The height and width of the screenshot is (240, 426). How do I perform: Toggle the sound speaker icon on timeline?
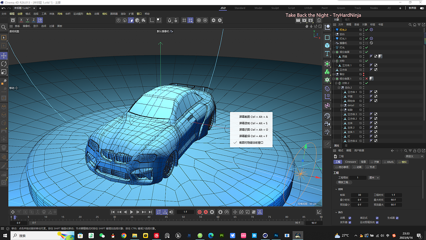171,212
